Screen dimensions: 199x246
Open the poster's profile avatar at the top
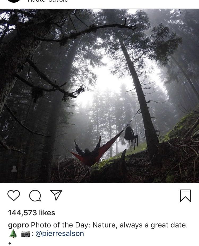14,1
